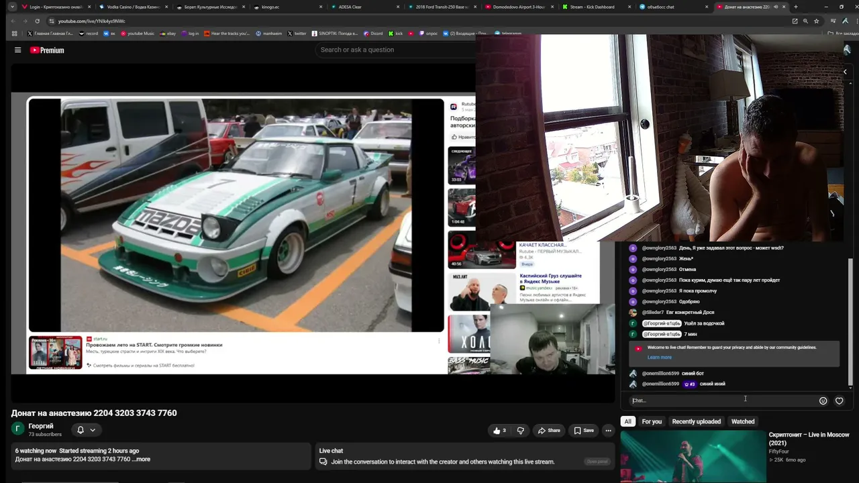Save the stream to a playlist
The image size is (859, 483).
click(x=584, y=431)
